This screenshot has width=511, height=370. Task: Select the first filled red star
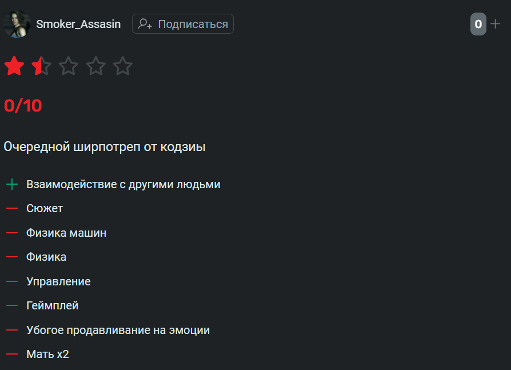14,66
